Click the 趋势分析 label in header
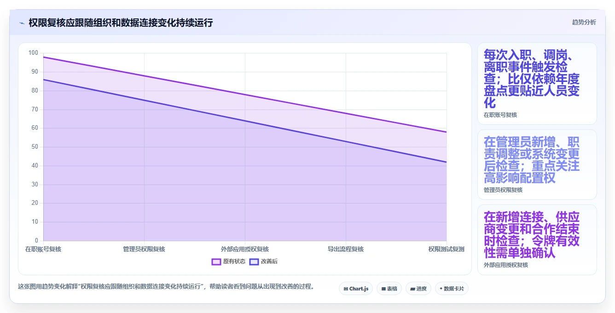The height and width of the screenshot is (313, 615). coord(584,23)
